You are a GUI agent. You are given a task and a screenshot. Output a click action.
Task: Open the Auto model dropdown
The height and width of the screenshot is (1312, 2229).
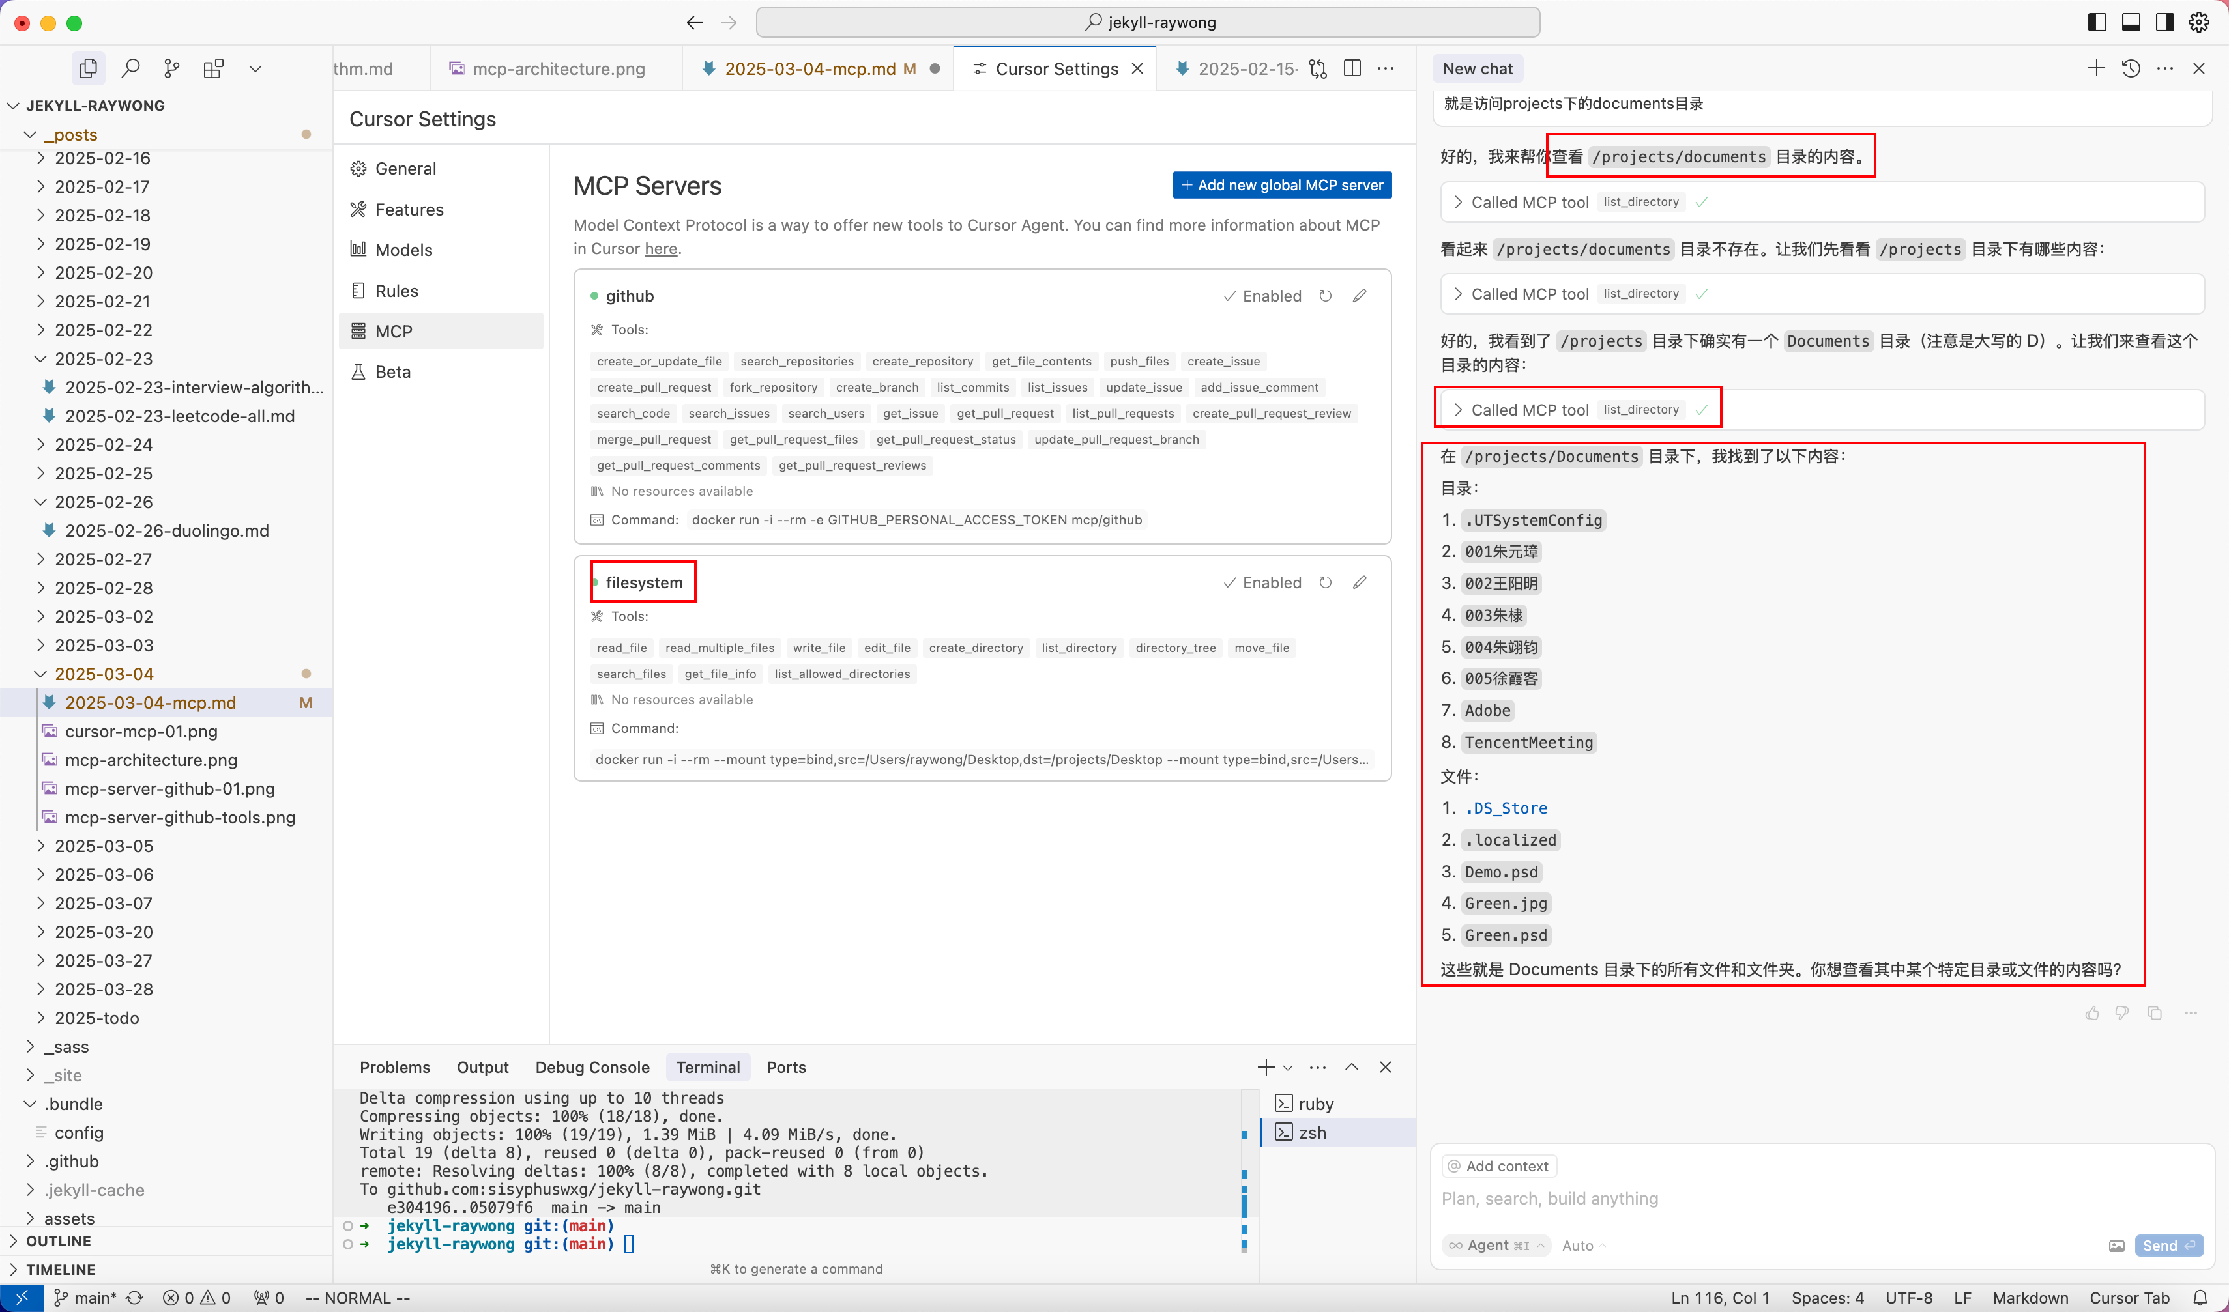pos(1584,1245)
